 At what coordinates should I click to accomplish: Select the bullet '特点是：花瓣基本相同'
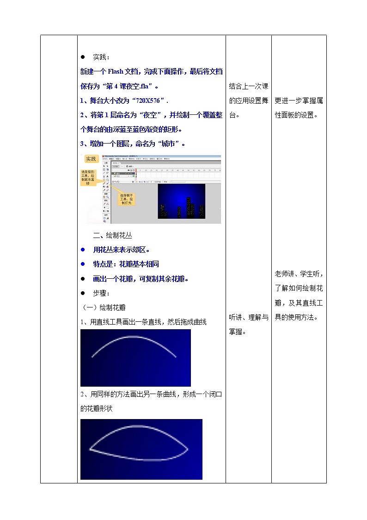(126, 264)
